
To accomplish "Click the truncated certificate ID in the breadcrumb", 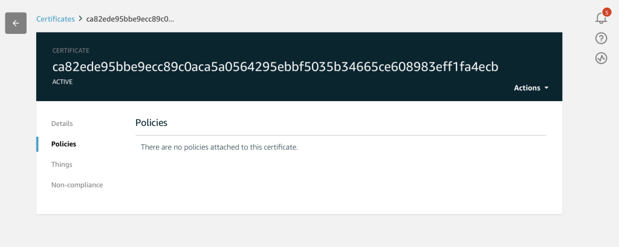I will pyautogui.click(x=131, y=19).
